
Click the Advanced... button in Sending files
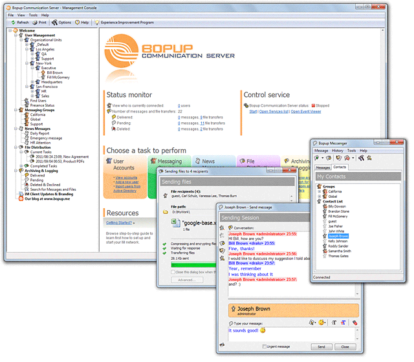[187, 280]
